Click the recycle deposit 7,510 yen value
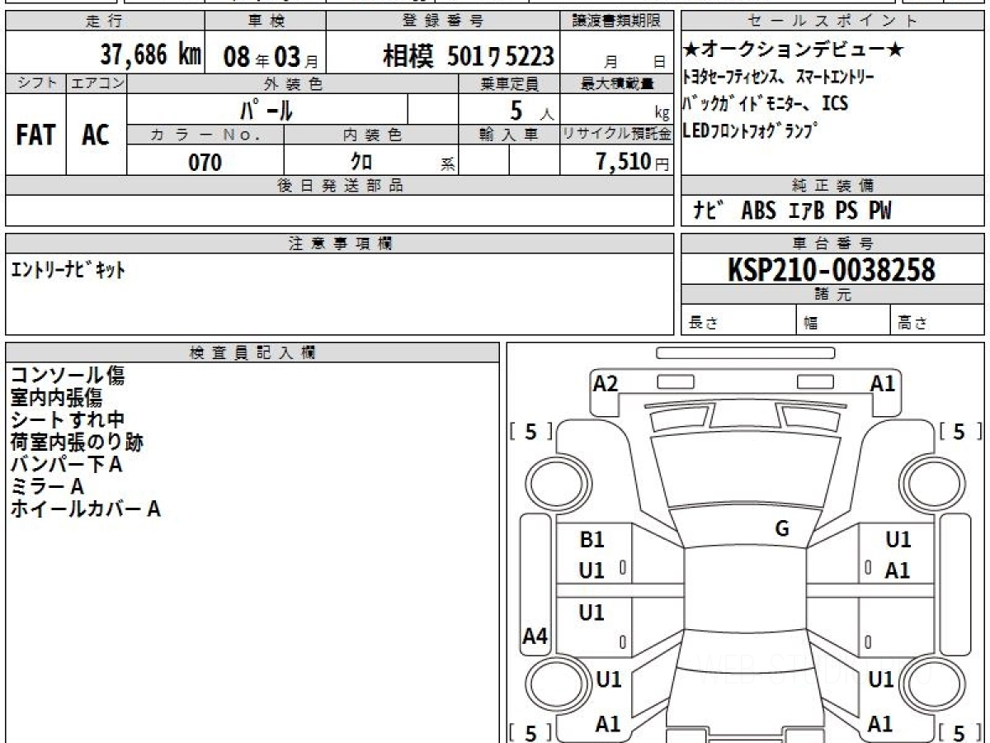The height and width of the screenshot is (743, 990). pos(623,162)
